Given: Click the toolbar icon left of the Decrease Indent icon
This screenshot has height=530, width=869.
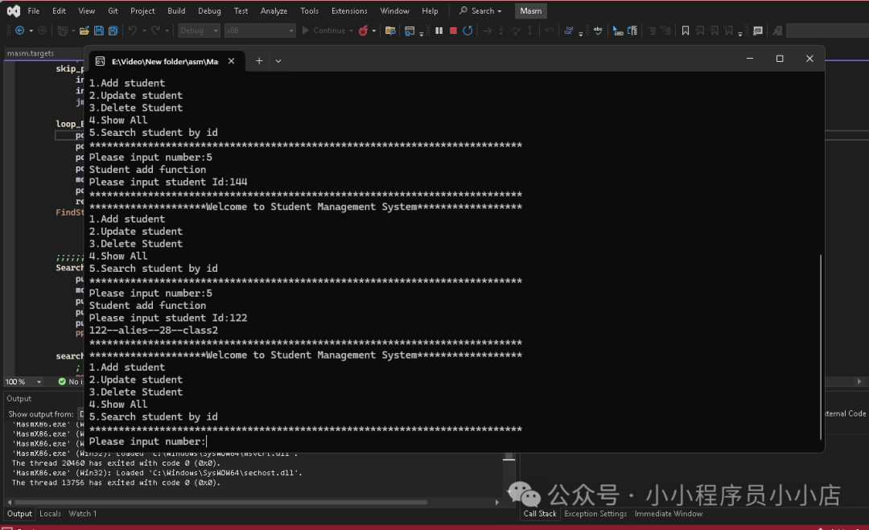Looking at the screenshot, I should [x=632, y=31].
